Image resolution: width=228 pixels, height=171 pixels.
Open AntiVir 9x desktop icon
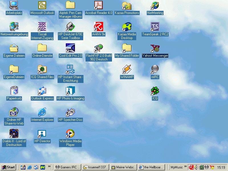coord(99,27)
